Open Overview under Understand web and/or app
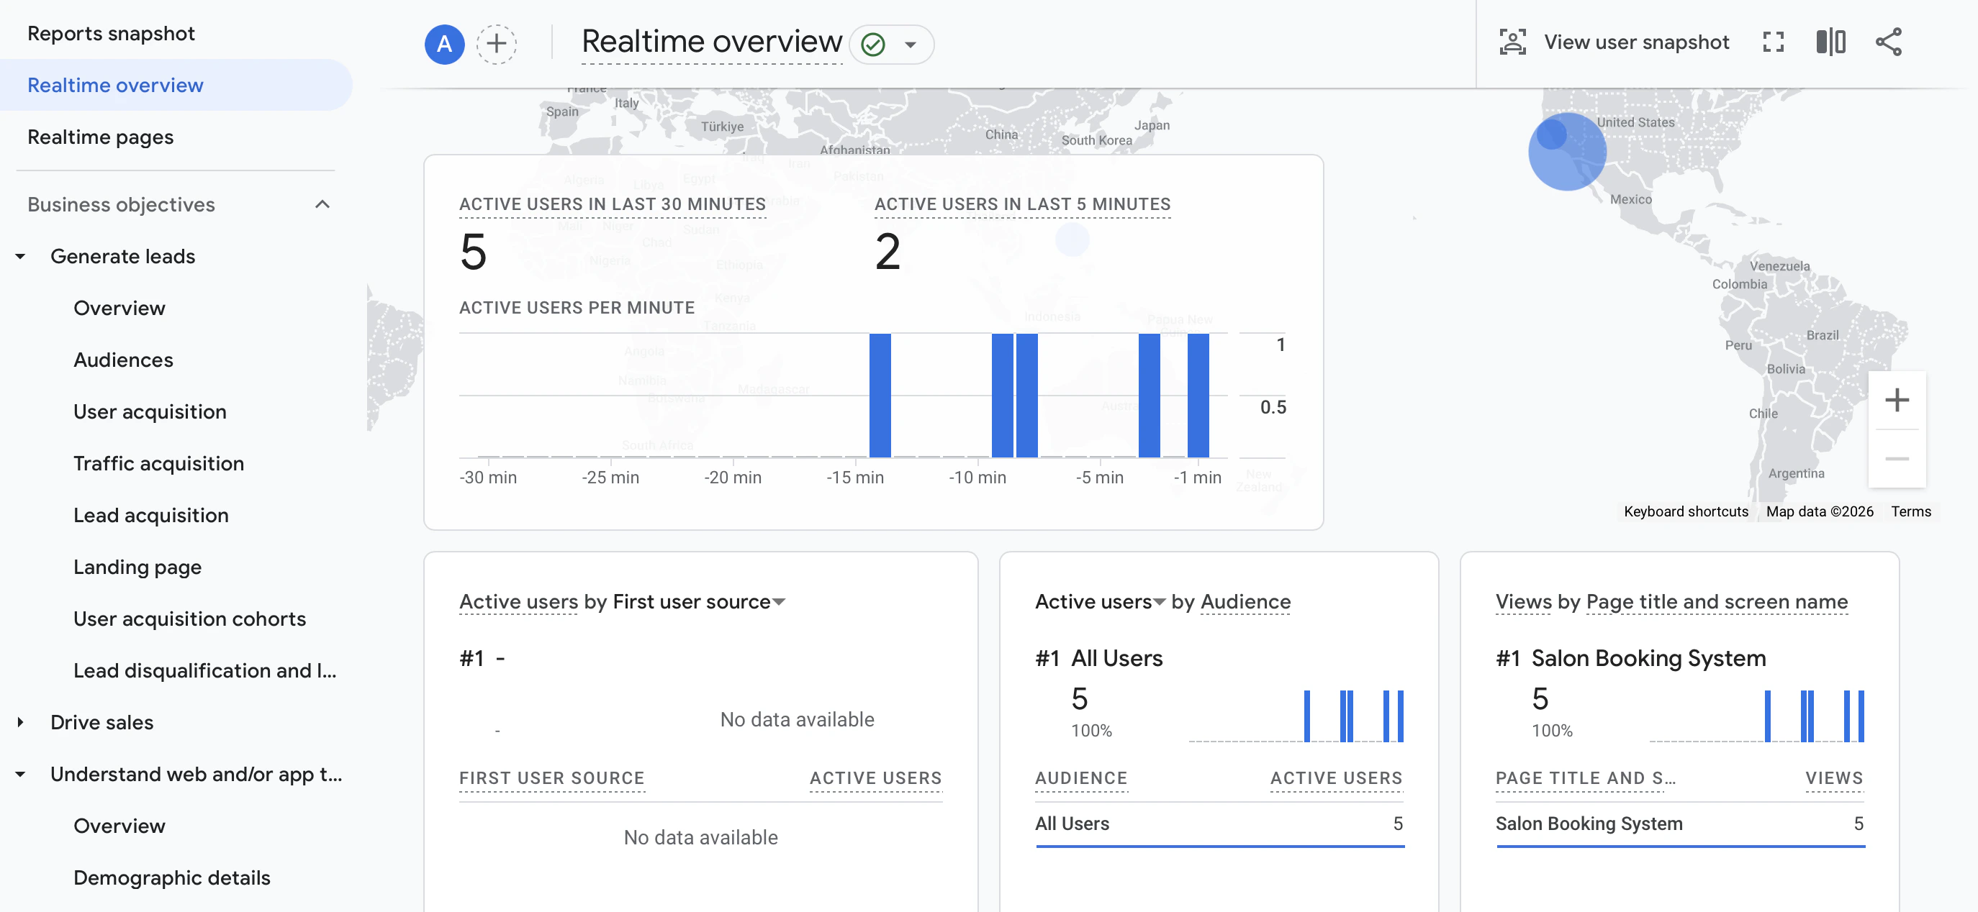The height and width of the screenshot is (912, 1978). pos(119,826)
